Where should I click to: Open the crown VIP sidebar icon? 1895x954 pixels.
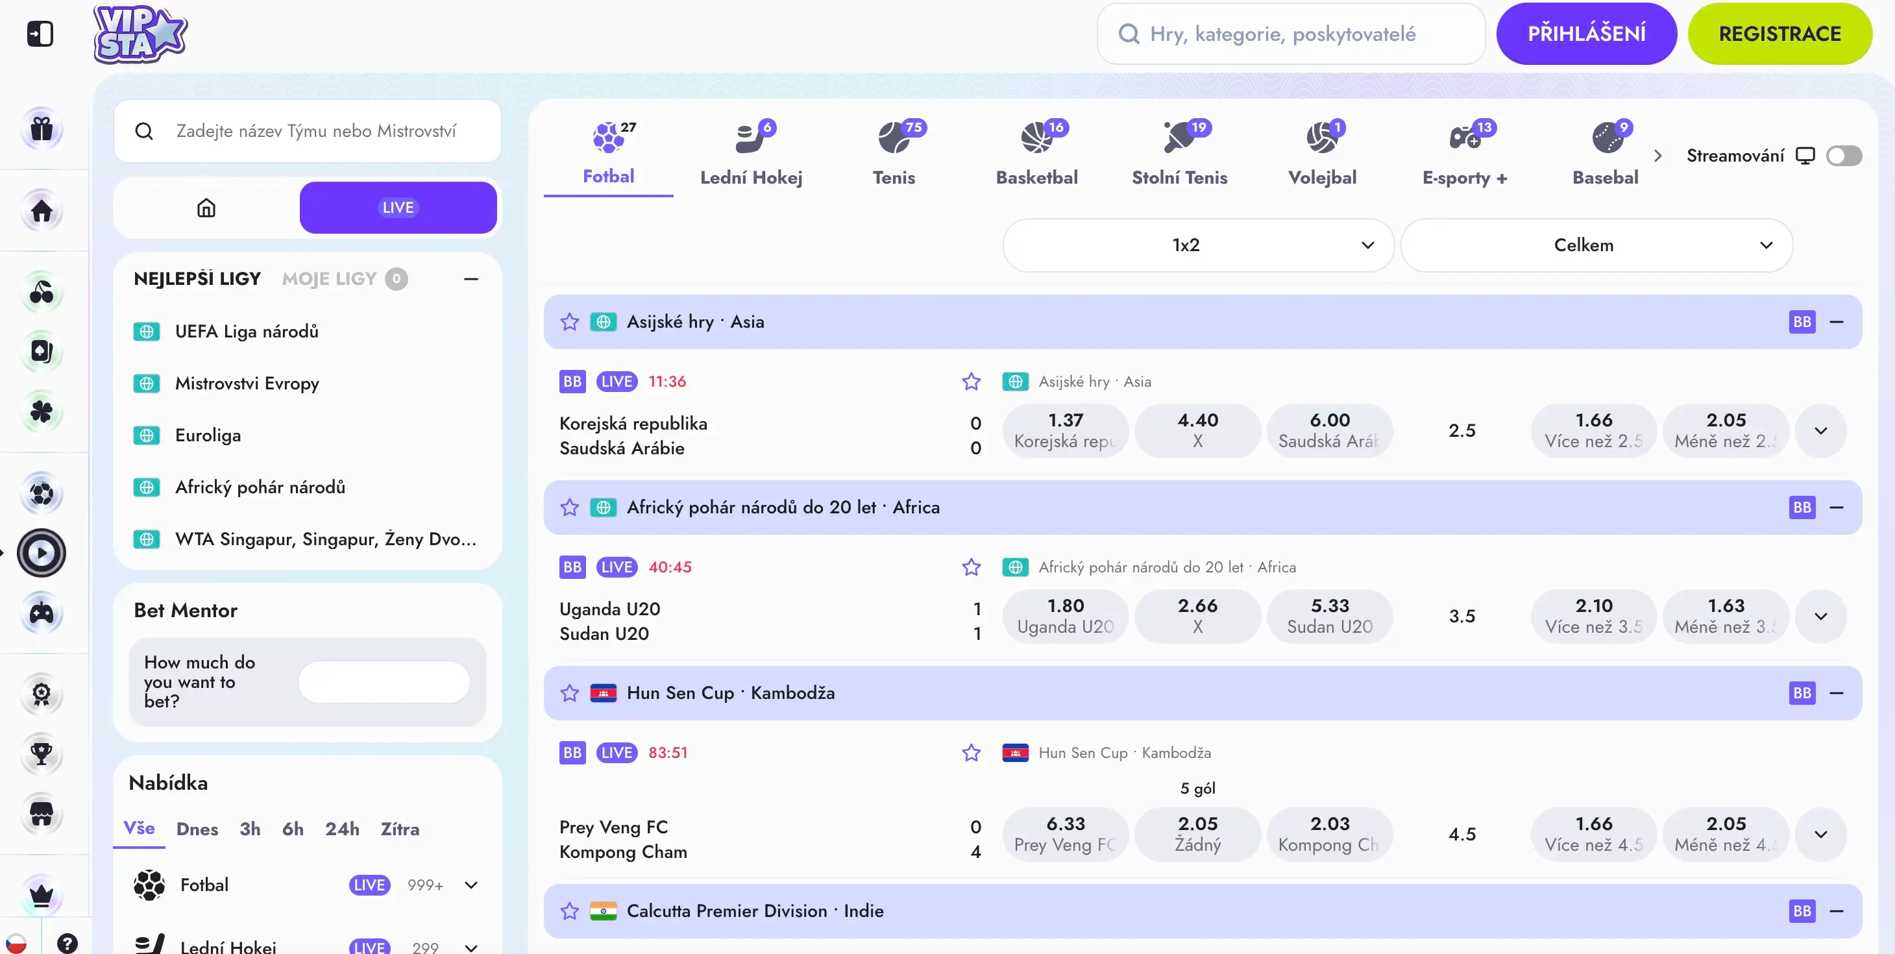coord(42,895)
